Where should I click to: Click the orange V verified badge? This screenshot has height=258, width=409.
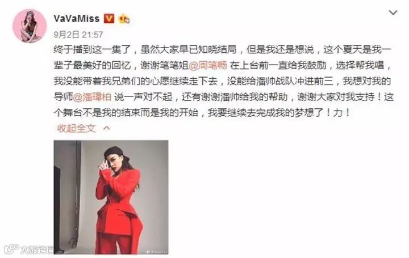pos(109,19)
